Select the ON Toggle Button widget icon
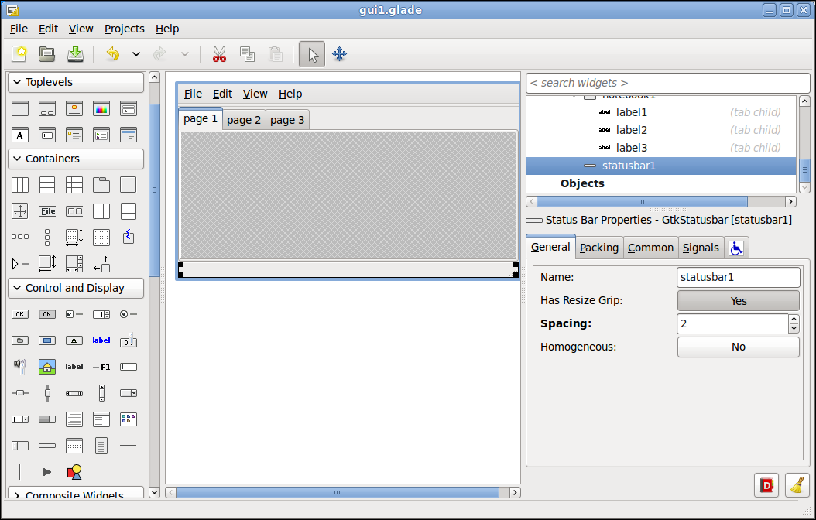Screen dimensions: 816x520 (46, 314)
